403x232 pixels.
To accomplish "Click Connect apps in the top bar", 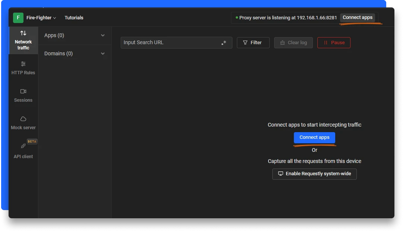I will [358, 17].
